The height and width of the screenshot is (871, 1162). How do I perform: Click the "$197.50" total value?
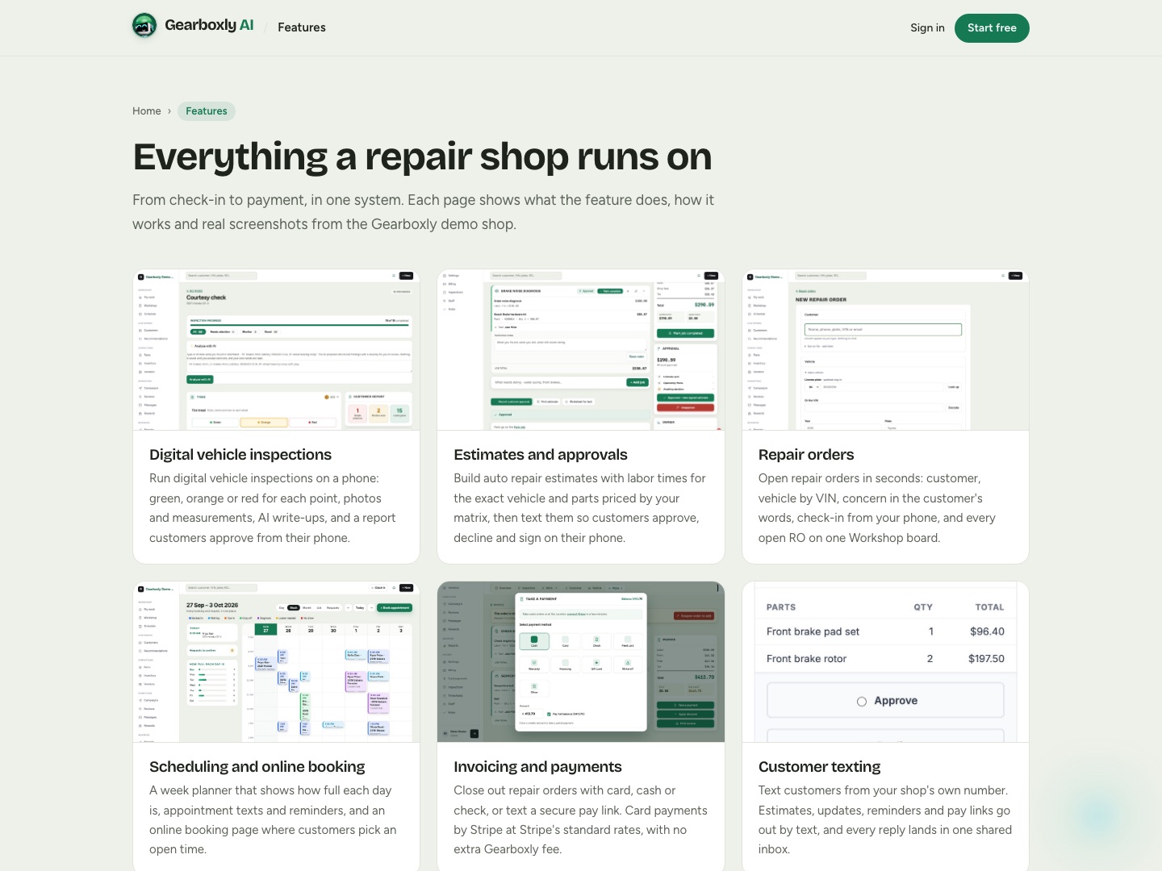click(986, 659)
